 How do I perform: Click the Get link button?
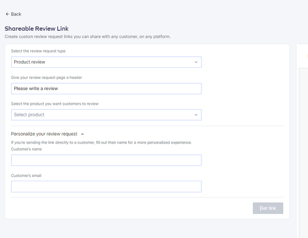pyautogui.click(x=268, y=208)
